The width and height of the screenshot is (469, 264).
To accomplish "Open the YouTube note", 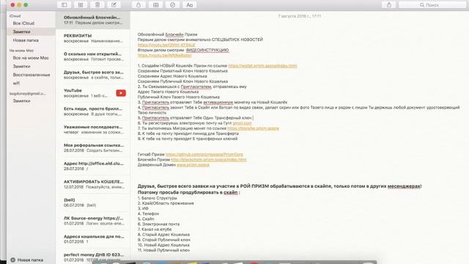I will click(x=93, y=93).
